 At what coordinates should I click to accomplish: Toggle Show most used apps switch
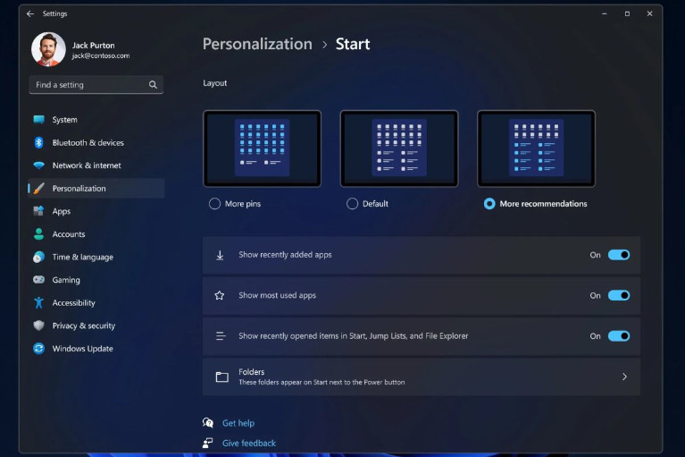(x=619, y=296)
